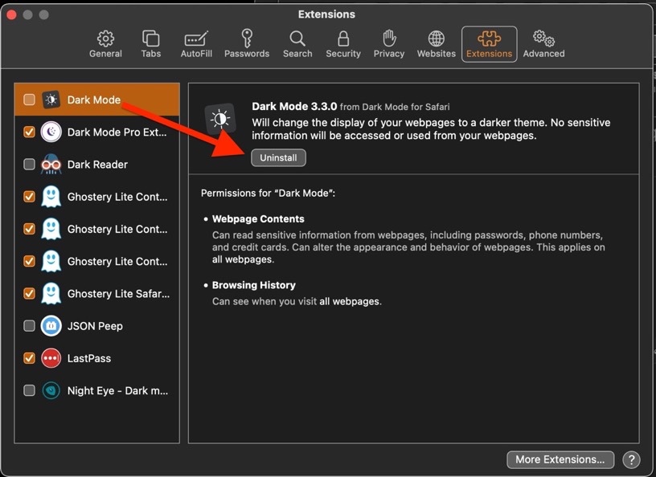Open the help question mark button
Screen dimensions: 656x477
click(x=631, y=459)
